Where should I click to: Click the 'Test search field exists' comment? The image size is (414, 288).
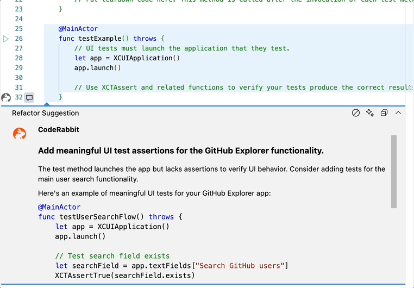(x=112, y=256)
